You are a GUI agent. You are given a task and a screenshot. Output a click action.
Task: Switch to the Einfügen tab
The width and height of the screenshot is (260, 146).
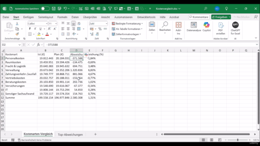(x=28, y=17)
